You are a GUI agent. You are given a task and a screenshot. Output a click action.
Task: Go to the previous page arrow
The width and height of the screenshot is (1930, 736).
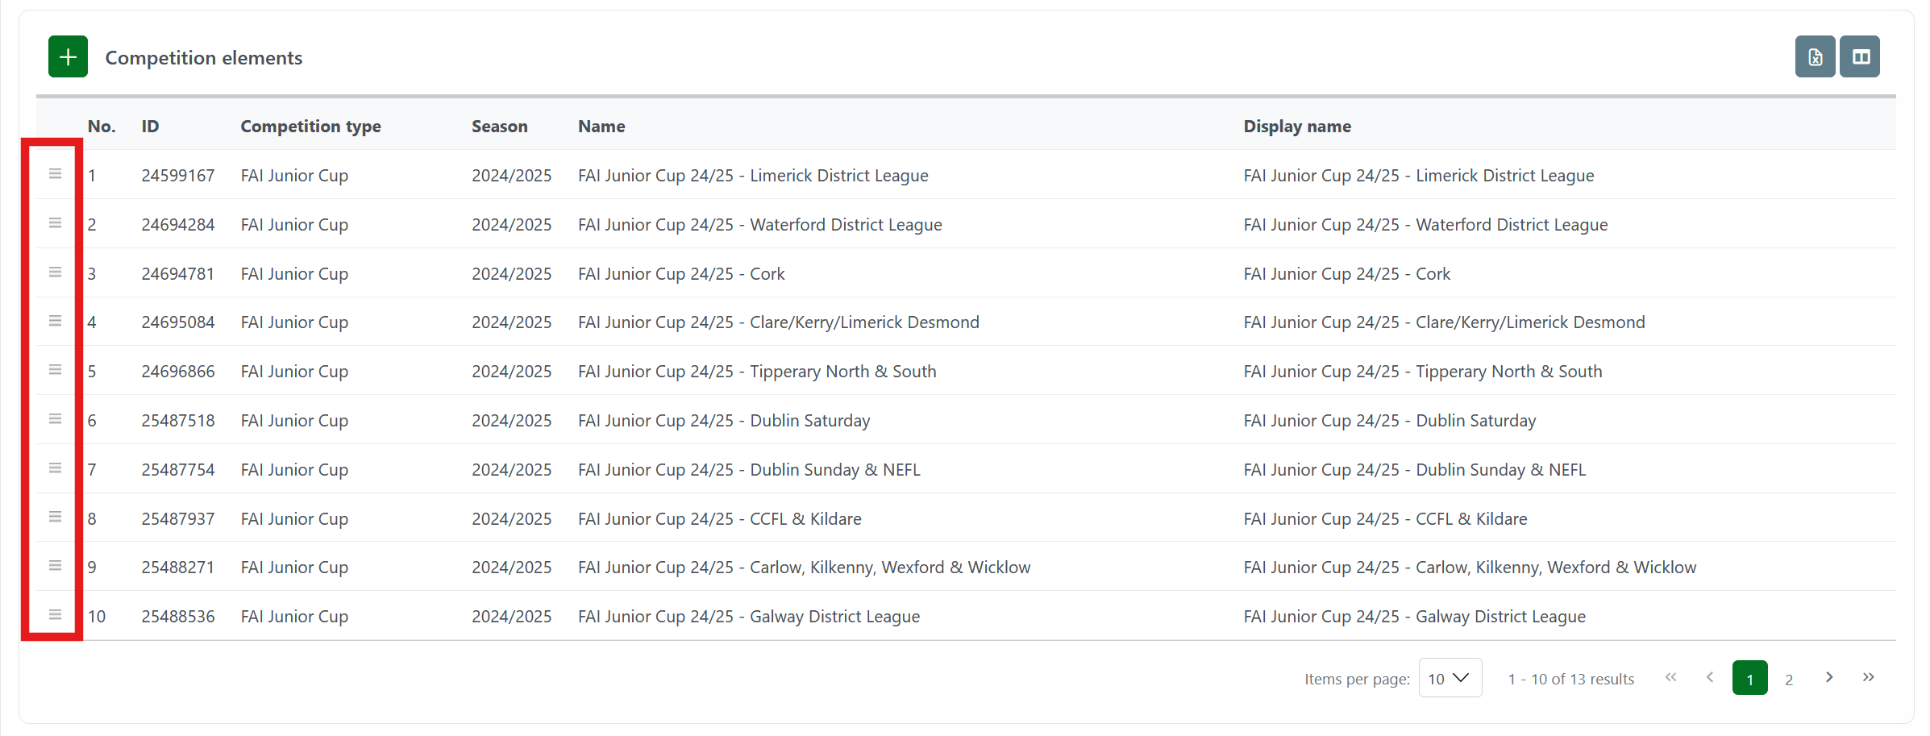pos(1710,677)
